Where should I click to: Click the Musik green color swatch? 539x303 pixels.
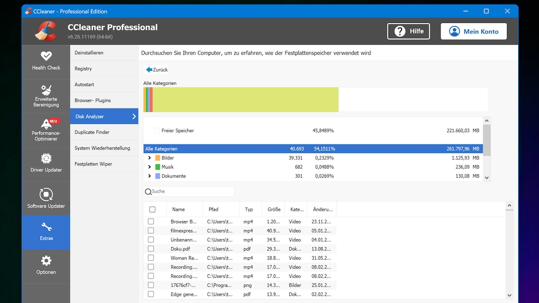[158, 167]
